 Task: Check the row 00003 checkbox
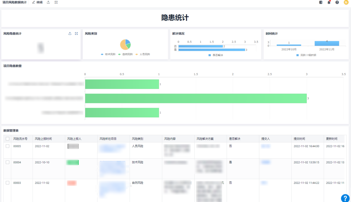[x=8, y=183]
